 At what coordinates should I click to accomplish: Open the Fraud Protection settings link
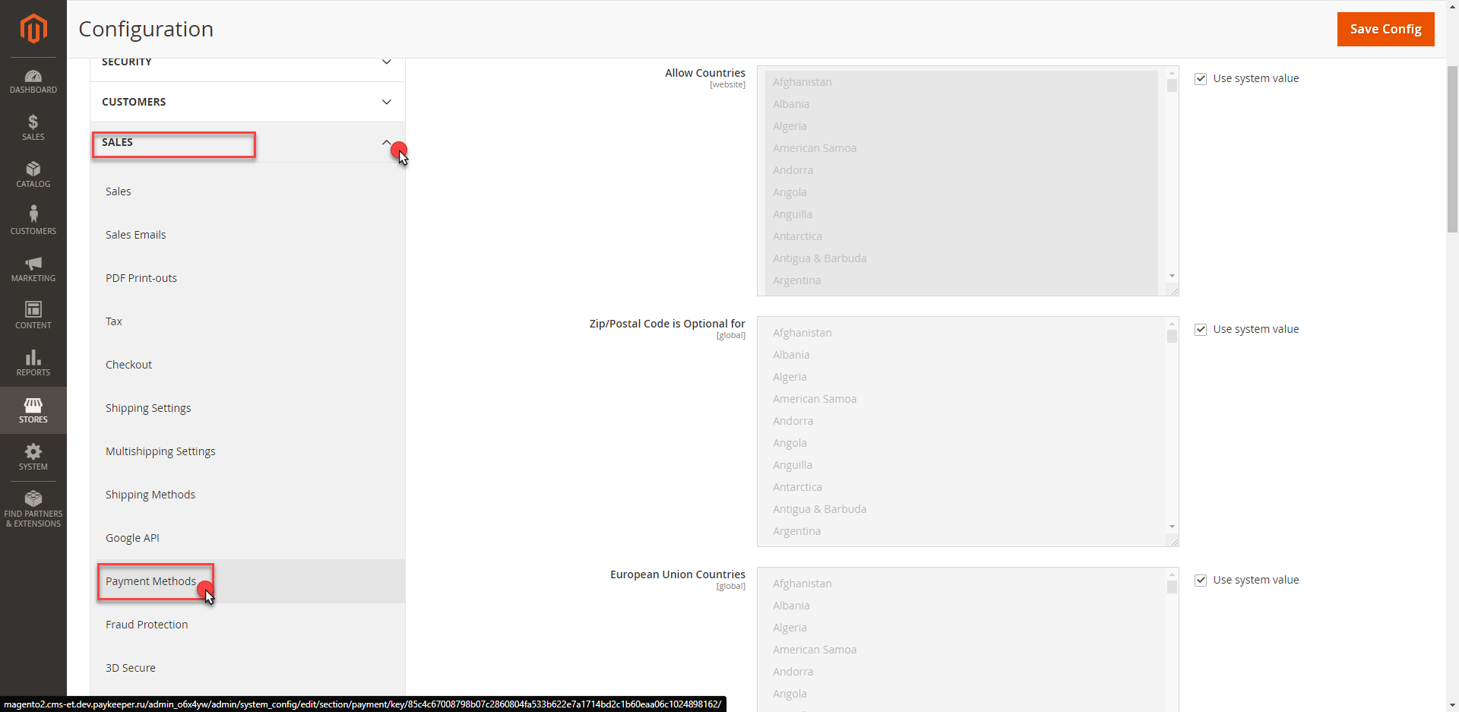pos(147,625)
